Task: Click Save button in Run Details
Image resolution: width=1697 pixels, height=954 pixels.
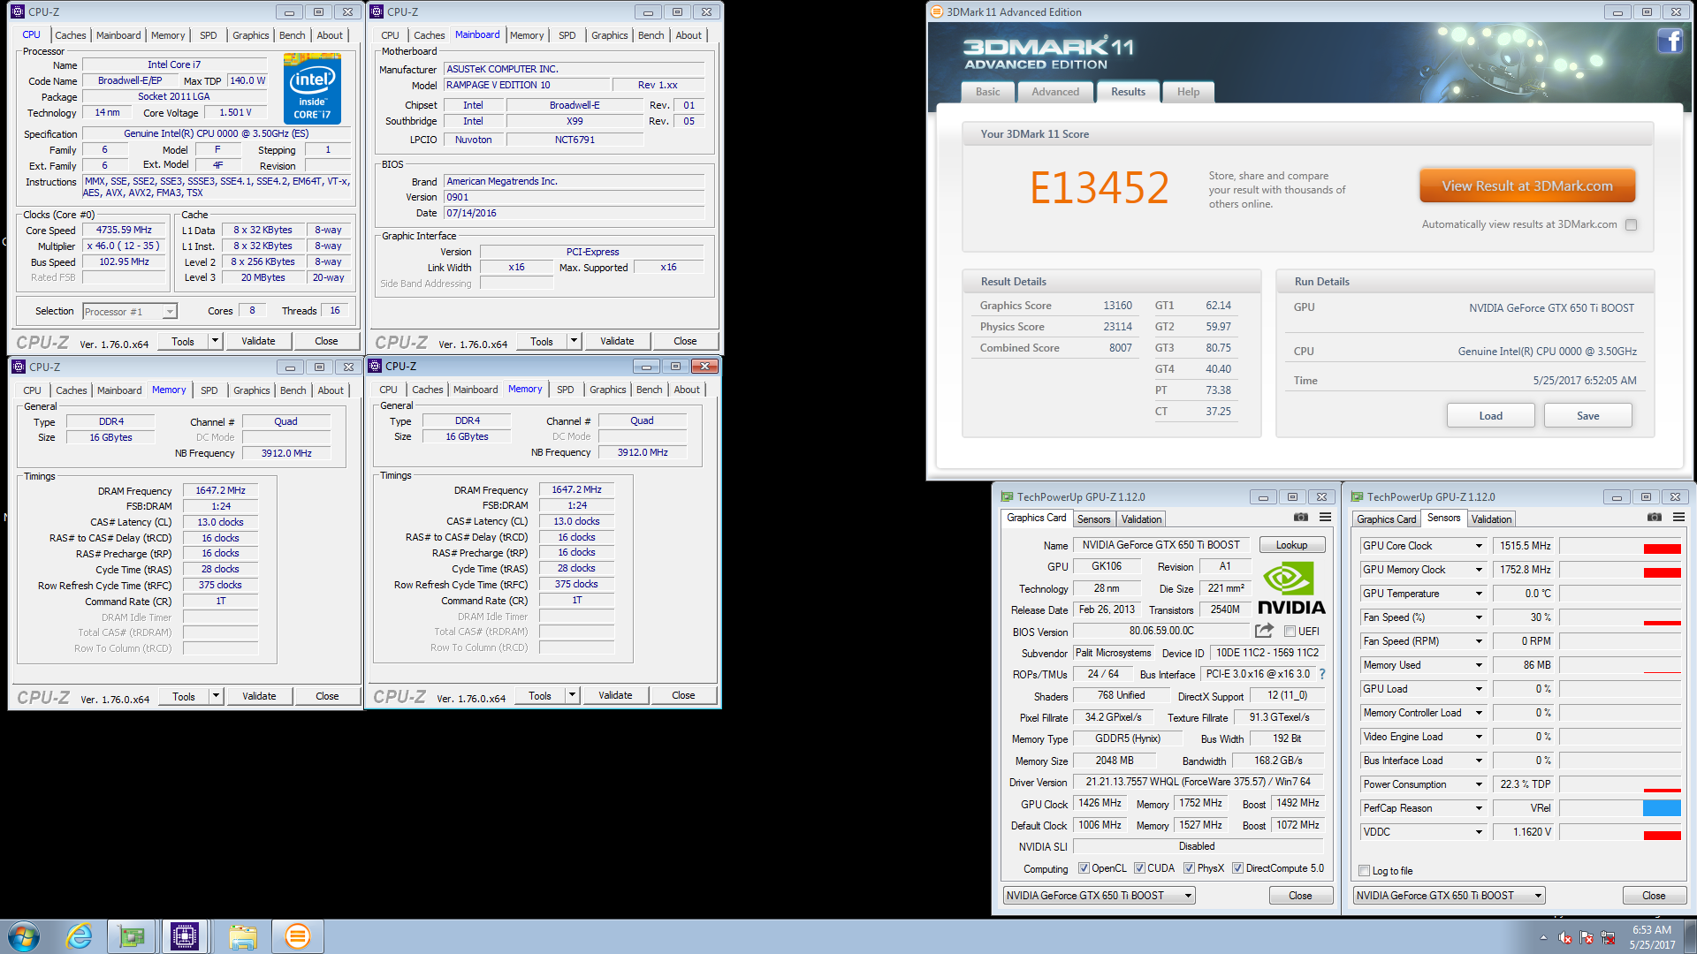Action: click(x=1587, y=416)
